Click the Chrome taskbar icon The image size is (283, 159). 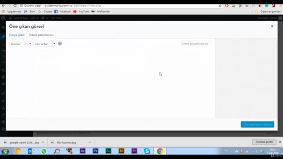click(160, 151)
